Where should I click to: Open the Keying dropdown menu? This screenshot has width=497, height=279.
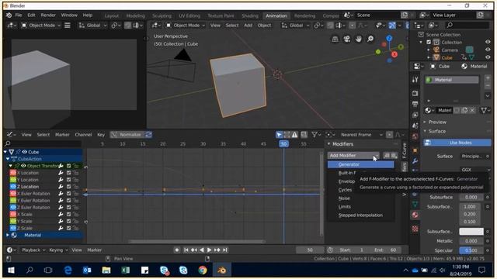[x=58, y=250]
